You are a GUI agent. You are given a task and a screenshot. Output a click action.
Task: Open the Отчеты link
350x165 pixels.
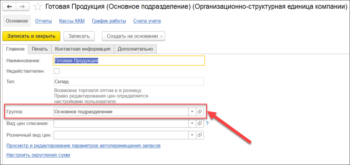tap(44, 21)
